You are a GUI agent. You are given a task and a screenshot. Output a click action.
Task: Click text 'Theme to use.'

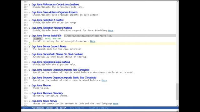[41, 88]
